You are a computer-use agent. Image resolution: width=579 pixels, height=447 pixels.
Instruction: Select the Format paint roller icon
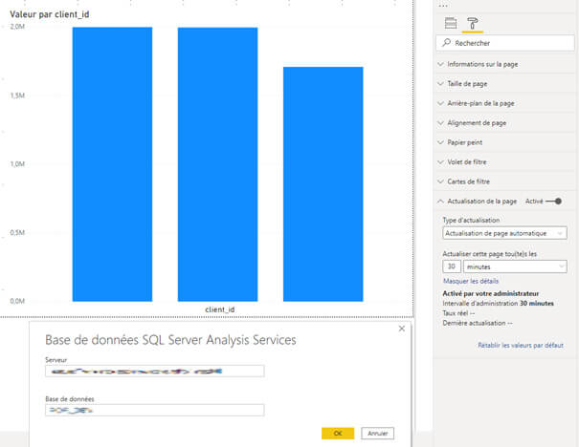click(472, 23)
